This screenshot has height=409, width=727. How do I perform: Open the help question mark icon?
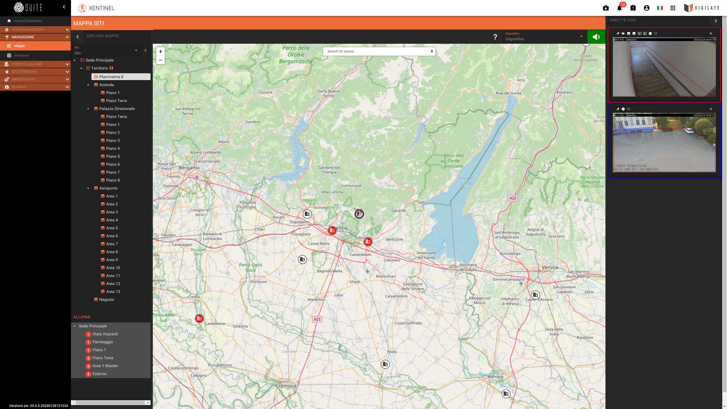(495, 37)
